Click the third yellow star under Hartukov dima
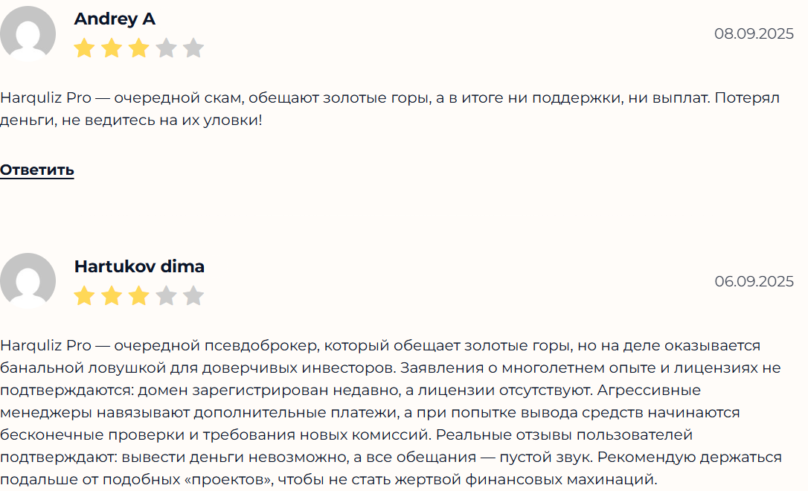Screen dimensions: 808x491 click(138, 295)
